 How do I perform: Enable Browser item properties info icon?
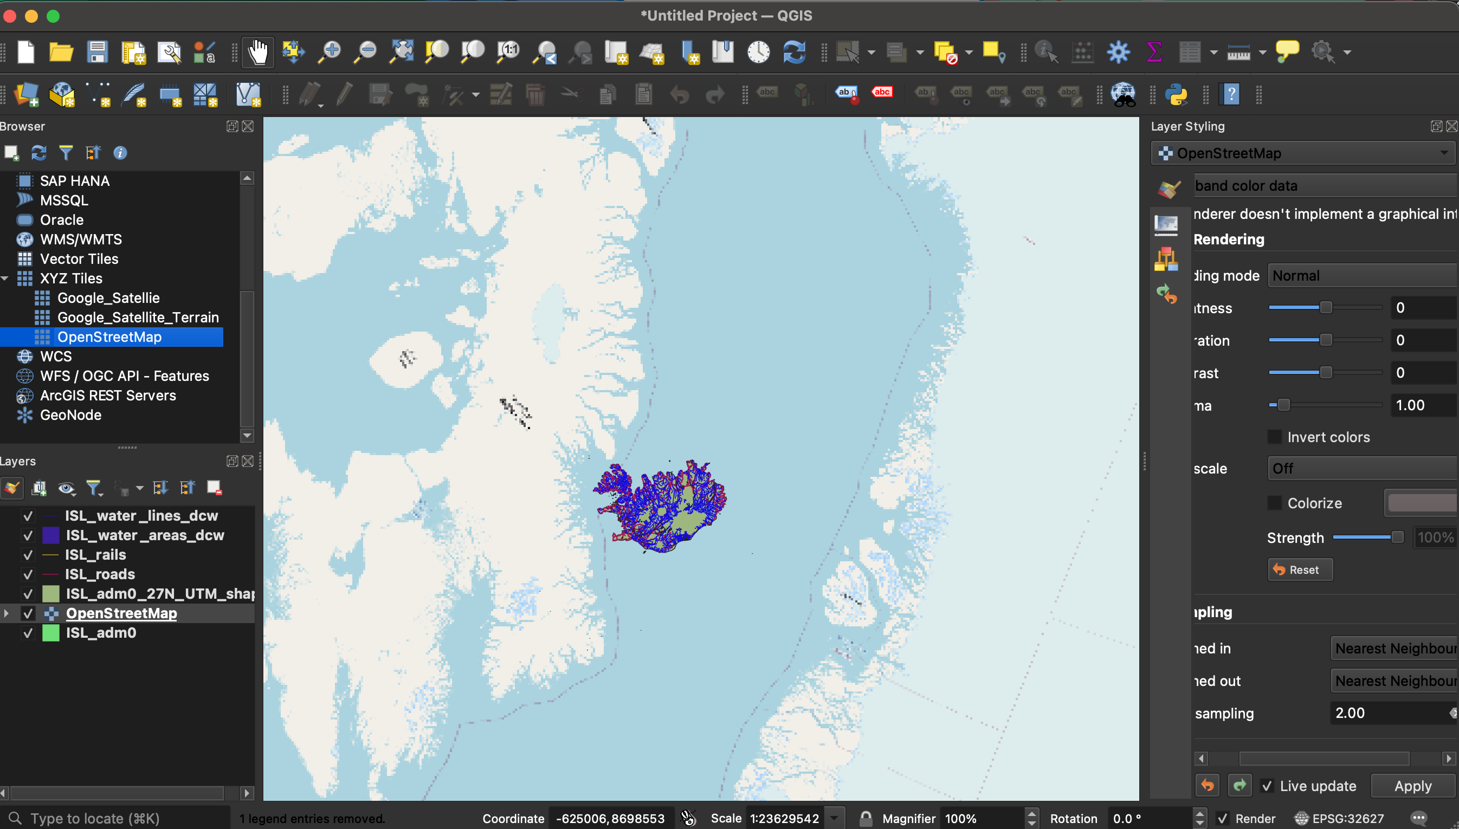point(120,153)
